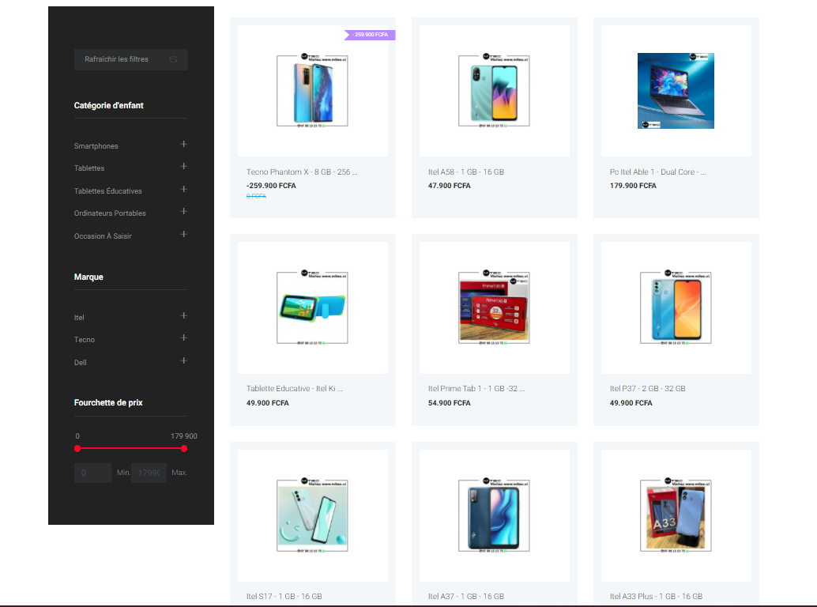Expand the Tecno brand filter
Image resolution: width=817 pixels, height=607 pixels.
click(183, 338)
